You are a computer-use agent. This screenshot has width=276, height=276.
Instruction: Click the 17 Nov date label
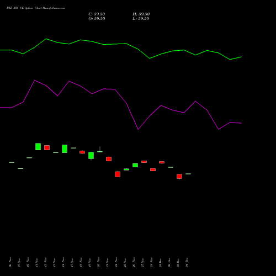pyautogui.click(x=72, y=262)
